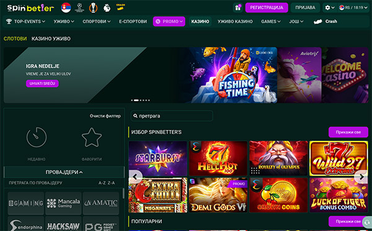Click the provider list scrollbar

pyautogui.click(x=123, y=194)
